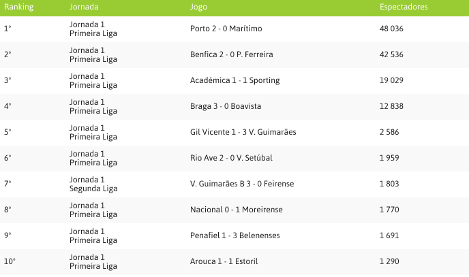The width and height of the screenshot is (469, 277).
Task: Sort the table by Ranking header
Action: (x=18, y=7)
